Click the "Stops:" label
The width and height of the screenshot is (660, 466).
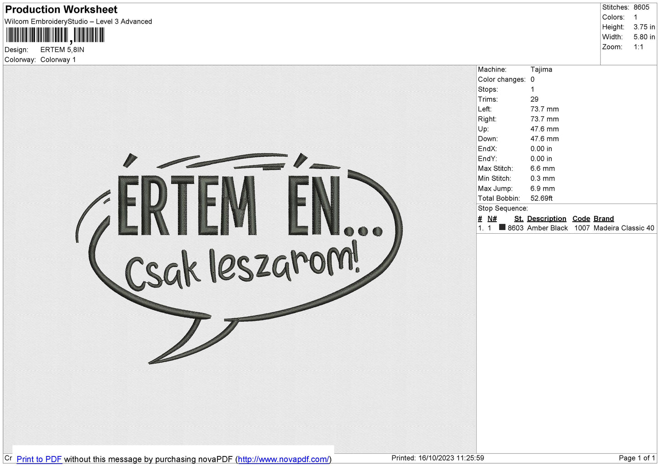488,89
